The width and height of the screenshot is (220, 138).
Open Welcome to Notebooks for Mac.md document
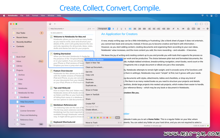71,42
